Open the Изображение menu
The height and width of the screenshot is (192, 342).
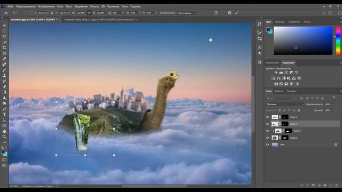46,6
